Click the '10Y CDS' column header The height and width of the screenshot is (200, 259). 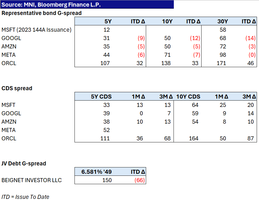click(x=188, y=97)
